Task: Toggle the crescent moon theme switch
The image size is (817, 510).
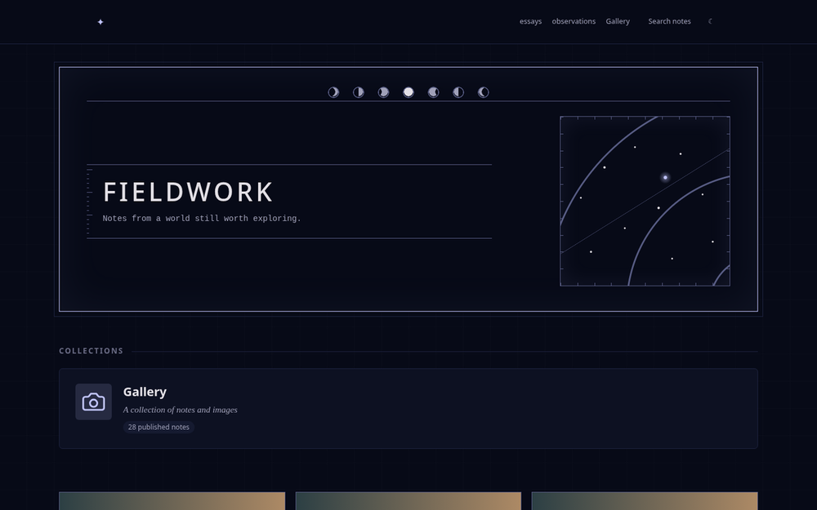Action: (711, 21)
